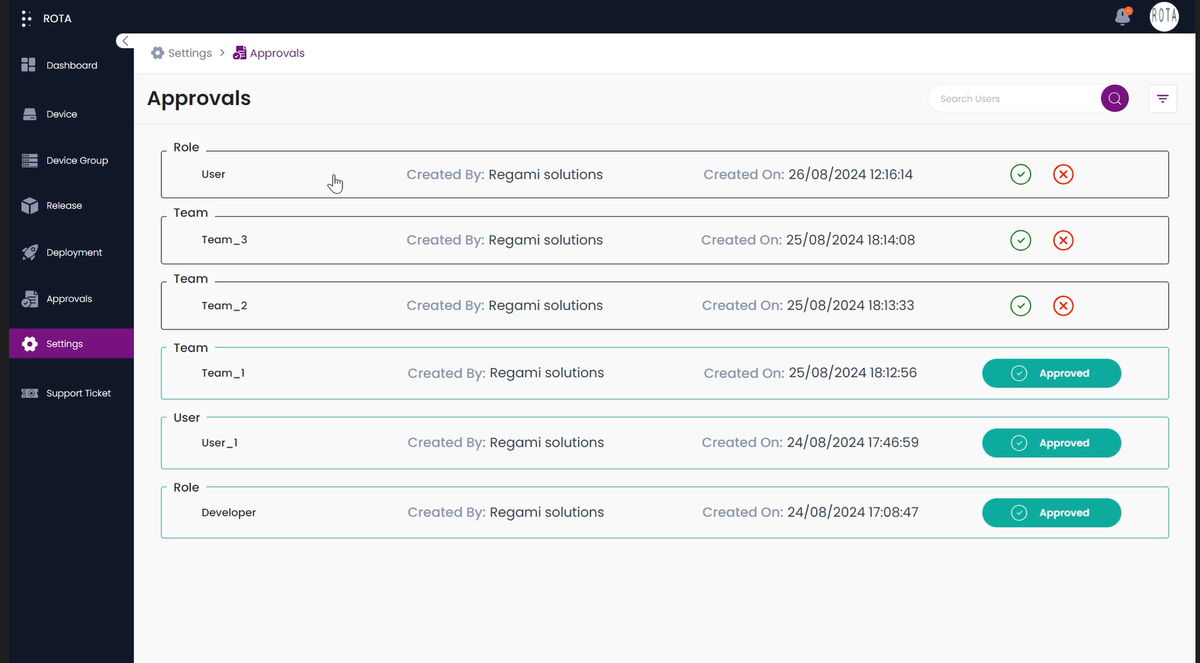Screen dimensions: 1200x663
Task: Approve the Team_3 request
Action: click(x=1020, y=240)
